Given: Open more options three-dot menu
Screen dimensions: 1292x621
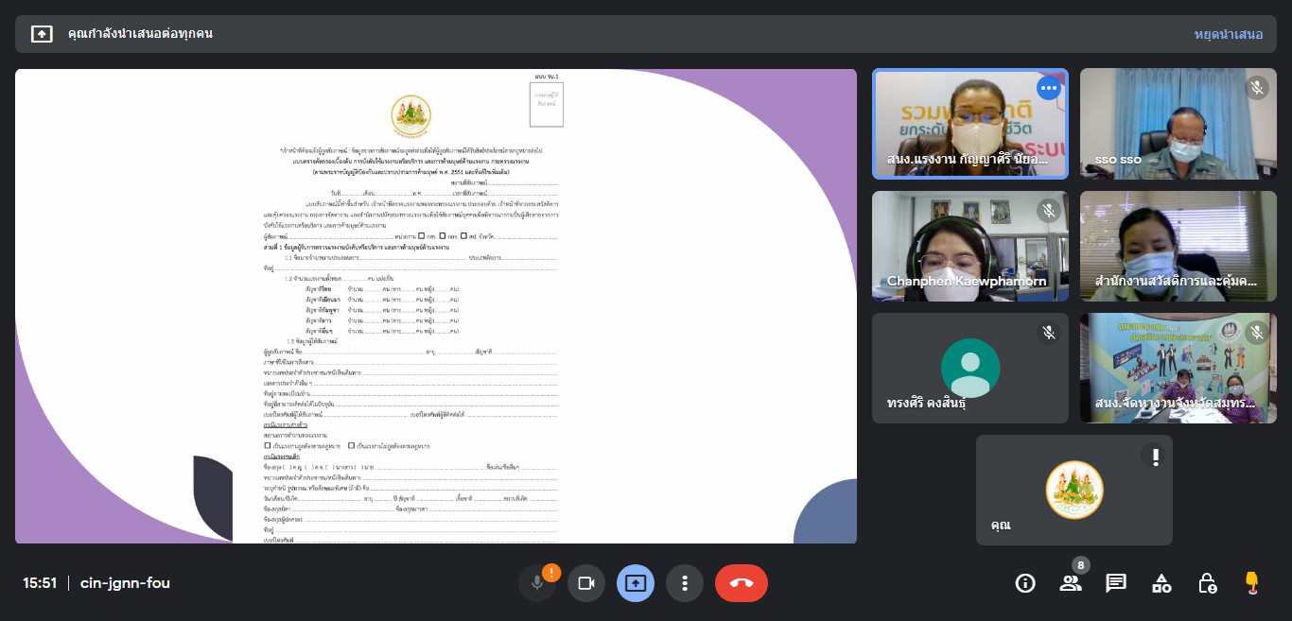Looking at the screenshot, I should (x=685, y=583).
